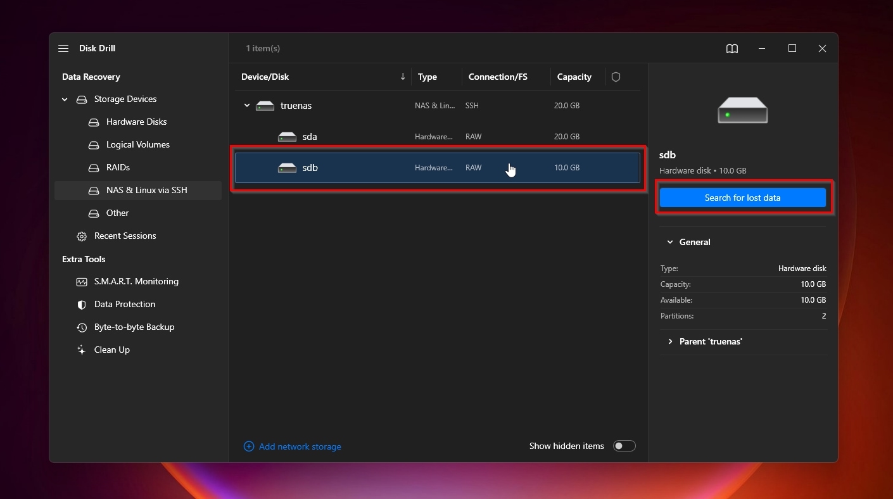Image resolution: width=893 pixels, height=499 pixels.
Task: Select the truenas row name
Action: [296, 106]
